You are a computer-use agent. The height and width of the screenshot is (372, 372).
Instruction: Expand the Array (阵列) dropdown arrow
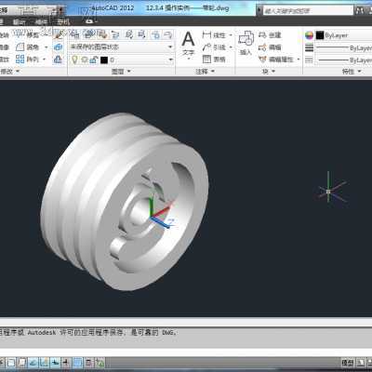[44, 60]
